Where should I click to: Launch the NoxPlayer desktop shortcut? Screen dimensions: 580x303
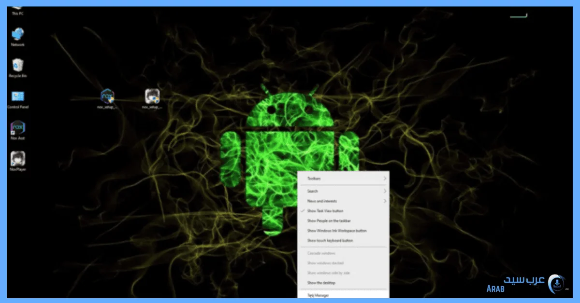coord(18,159)
